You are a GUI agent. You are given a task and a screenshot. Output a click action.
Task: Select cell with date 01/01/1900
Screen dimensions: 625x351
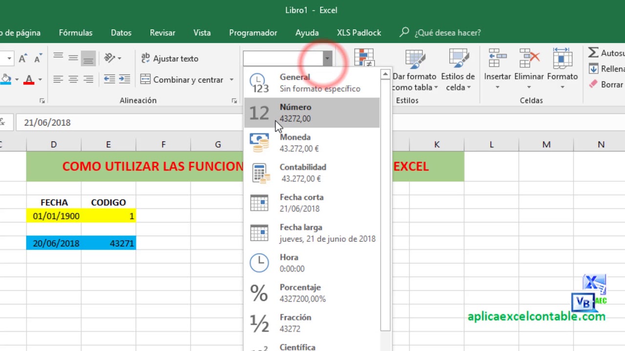click(54, 216)
